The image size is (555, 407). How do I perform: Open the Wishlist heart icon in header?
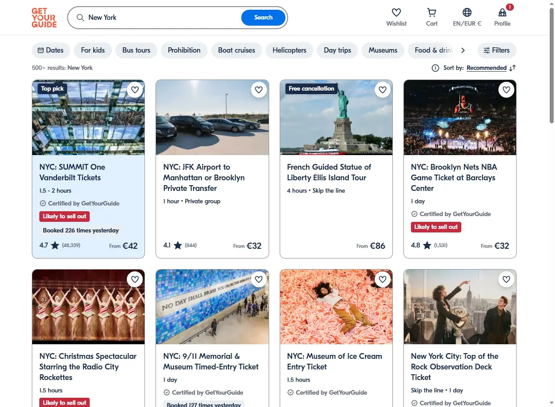coord(396,12)
